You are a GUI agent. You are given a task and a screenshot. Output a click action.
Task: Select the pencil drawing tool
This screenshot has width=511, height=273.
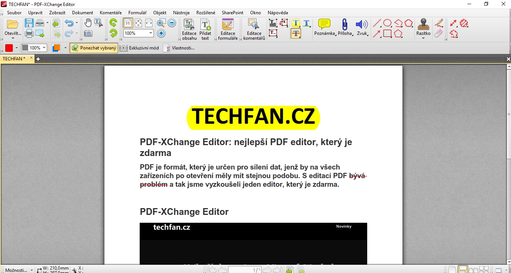pos(439,23)
